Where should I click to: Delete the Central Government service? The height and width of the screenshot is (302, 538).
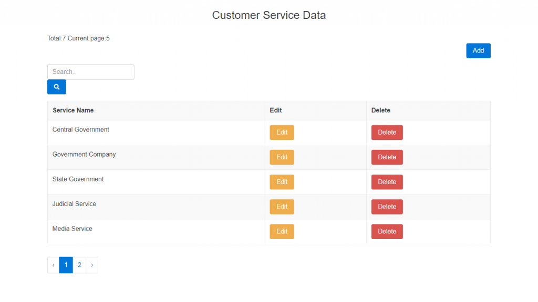387,133
